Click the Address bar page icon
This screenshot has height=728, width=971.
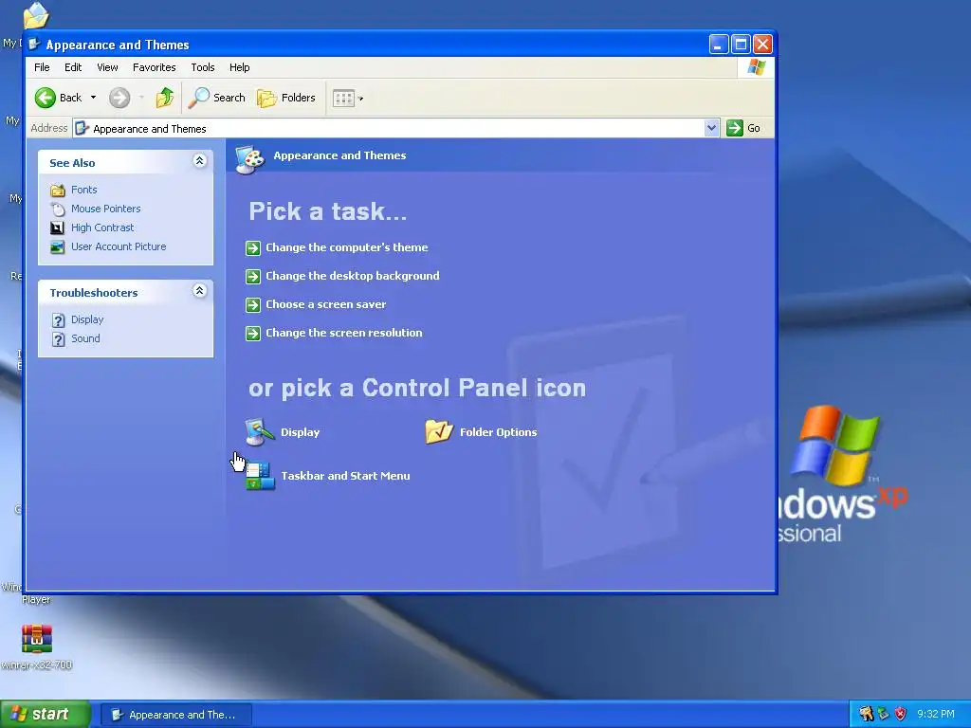pos(82,128)
